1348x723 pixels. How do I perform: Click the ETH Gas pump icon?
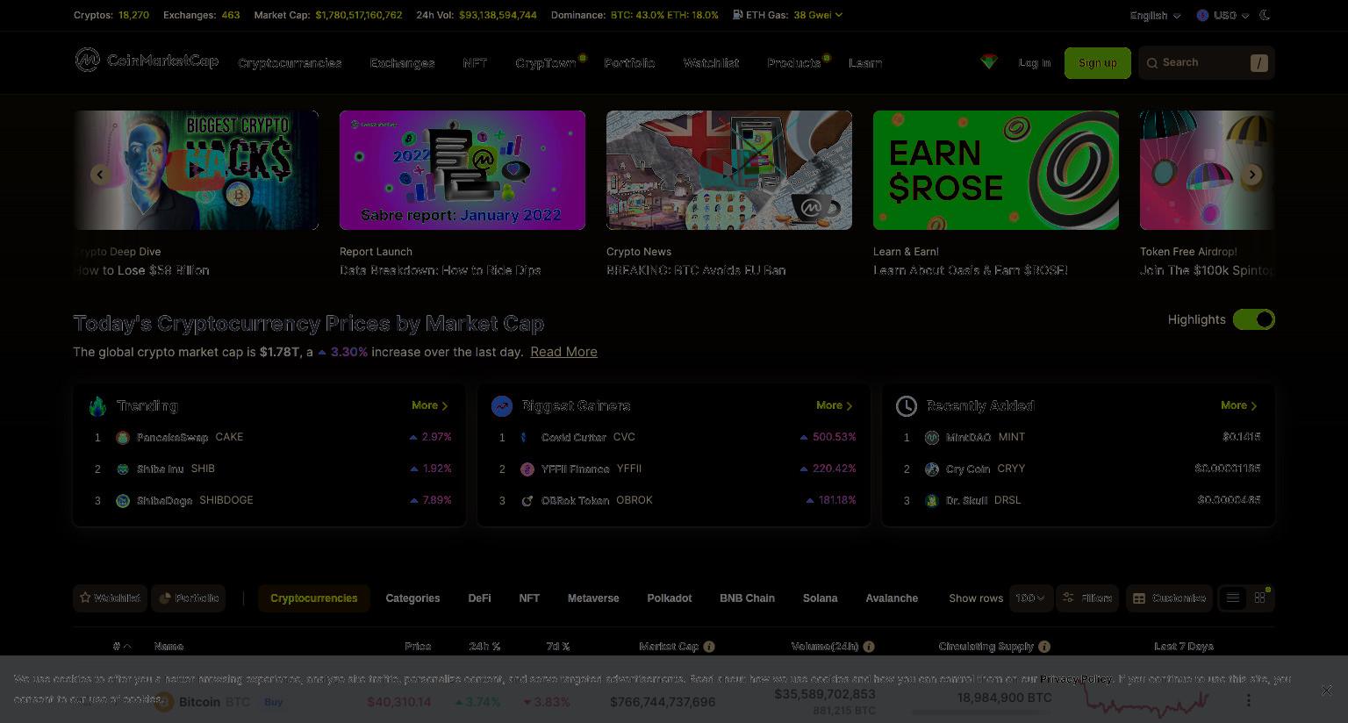(x=737, y=15)
